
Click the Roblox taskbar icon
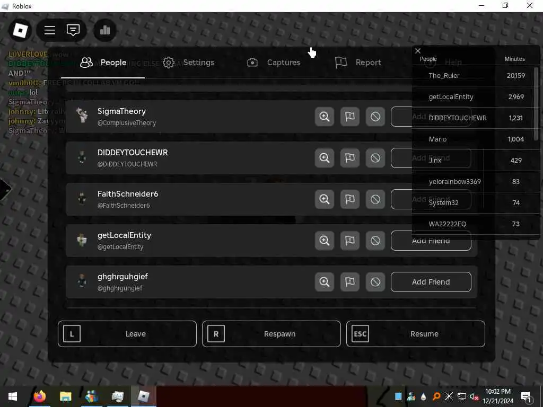143,396
